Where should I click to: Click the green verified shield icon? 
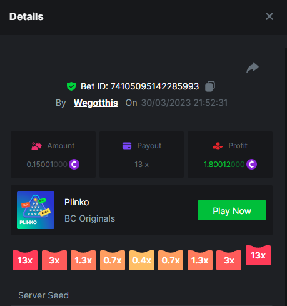(71, 86)
